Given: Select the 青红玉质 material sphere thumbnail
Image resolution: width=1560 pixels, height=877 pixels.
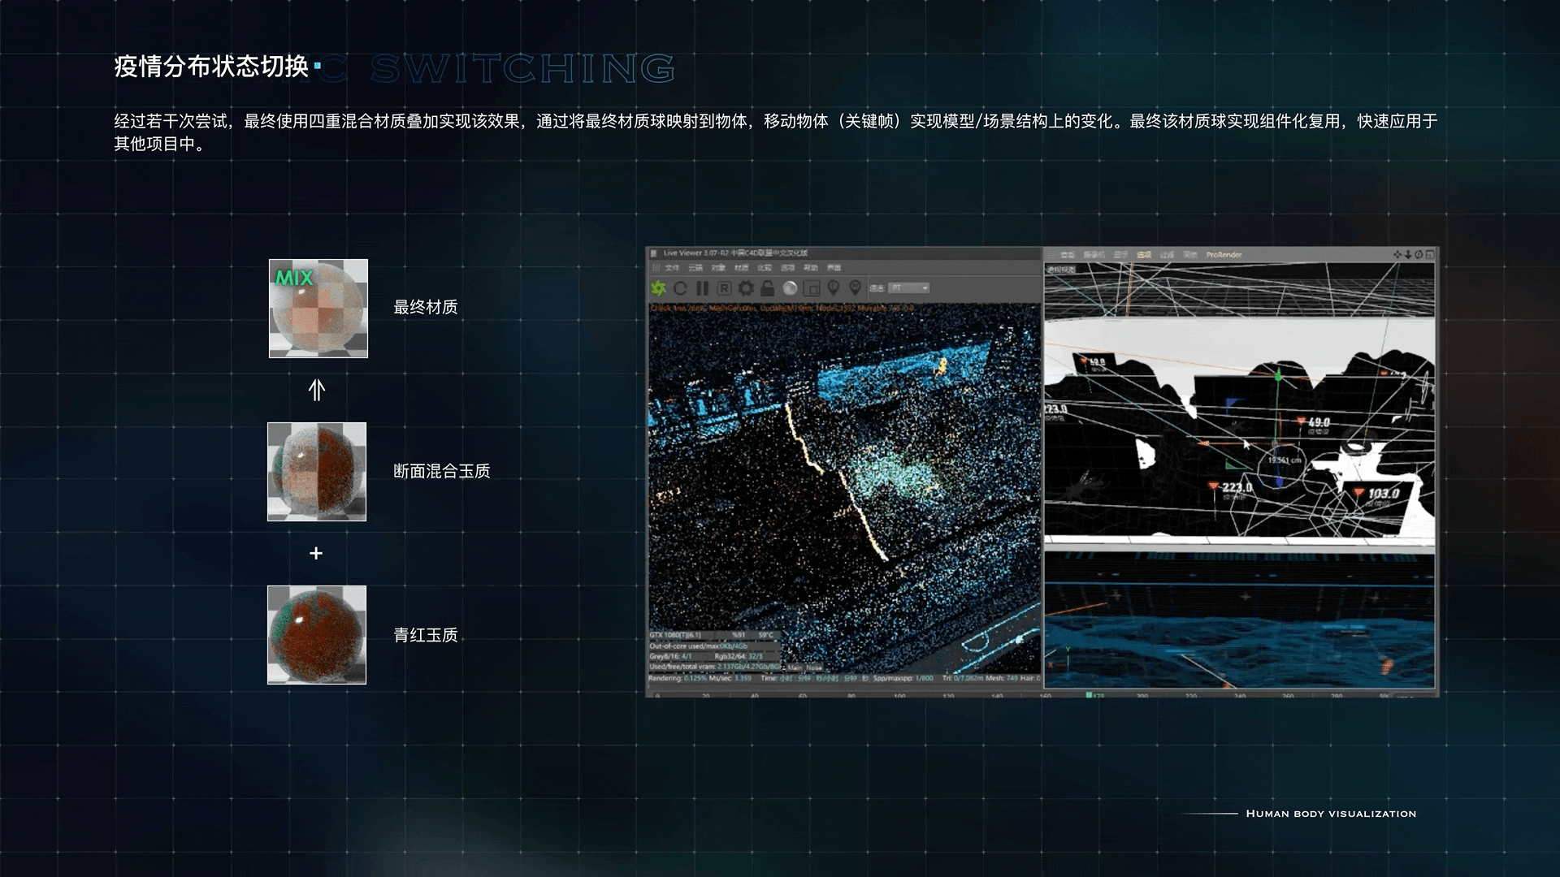Looking at the screenshot, I should 317,635.
